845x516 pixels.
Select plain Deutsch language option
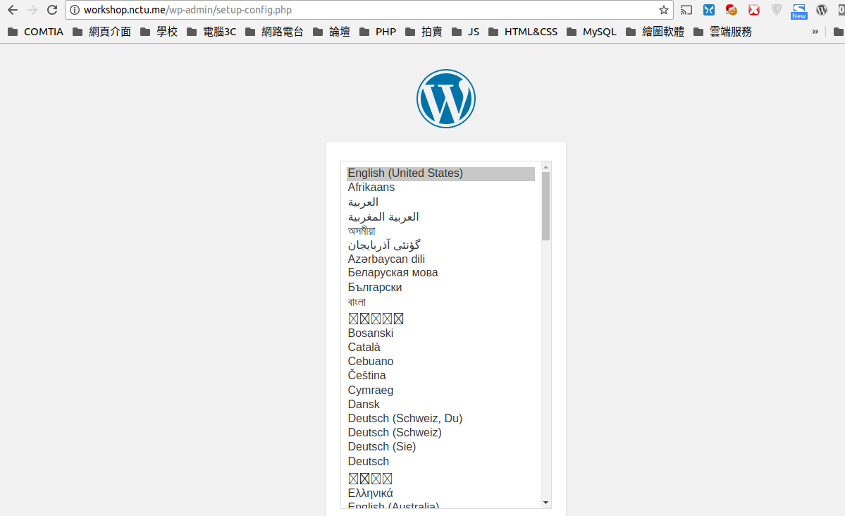coord(440,462)
